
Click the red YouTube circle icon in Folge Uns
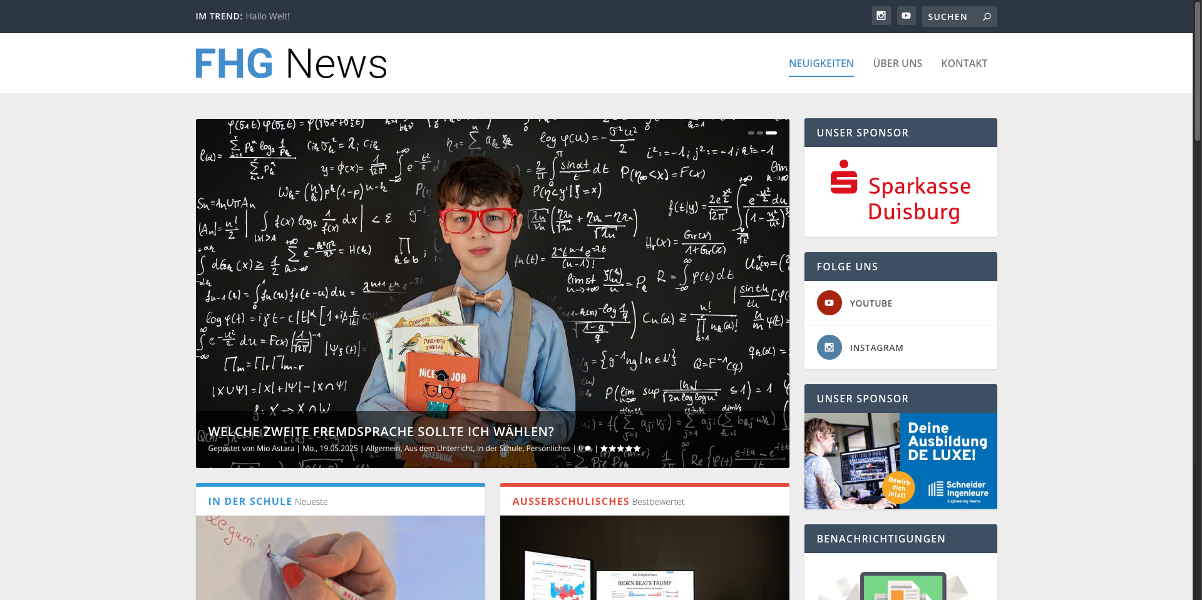point(829,303)
